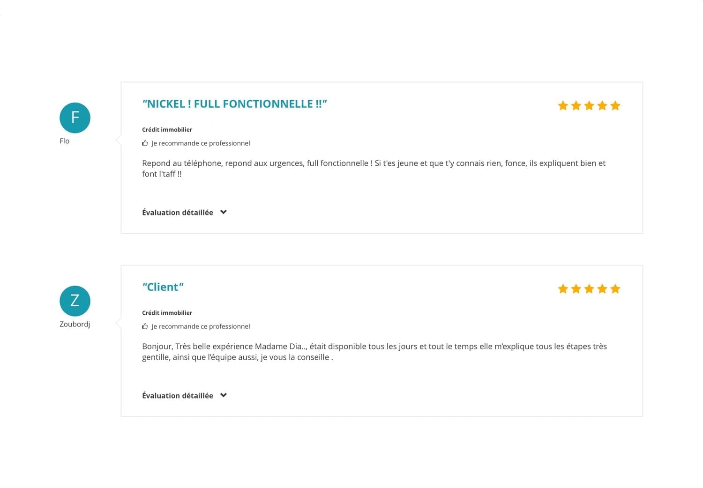This screenshot has width=703, height=488.
Task: Click the third star in Zoubordj's review
Action: click(589, 289)
